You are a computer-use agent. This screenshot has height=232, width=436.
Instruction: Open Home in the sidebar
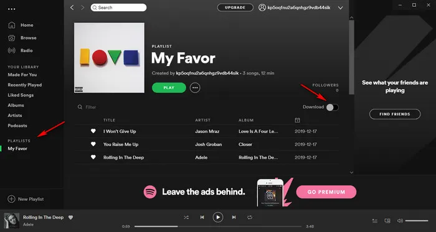tap(27, 25)
